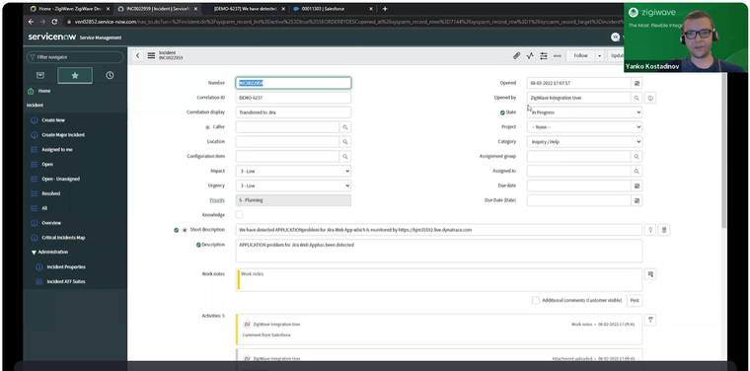
Task: Navigate back in the browser
Action: 31,22
